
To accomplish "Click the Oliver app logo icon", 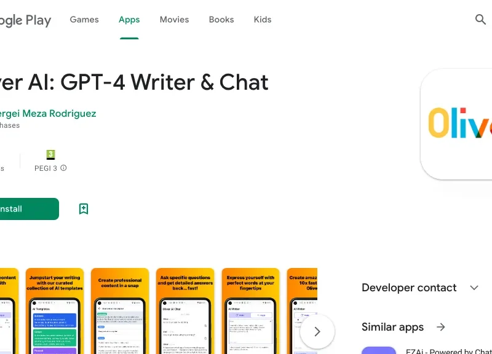I will pos(456,124).
